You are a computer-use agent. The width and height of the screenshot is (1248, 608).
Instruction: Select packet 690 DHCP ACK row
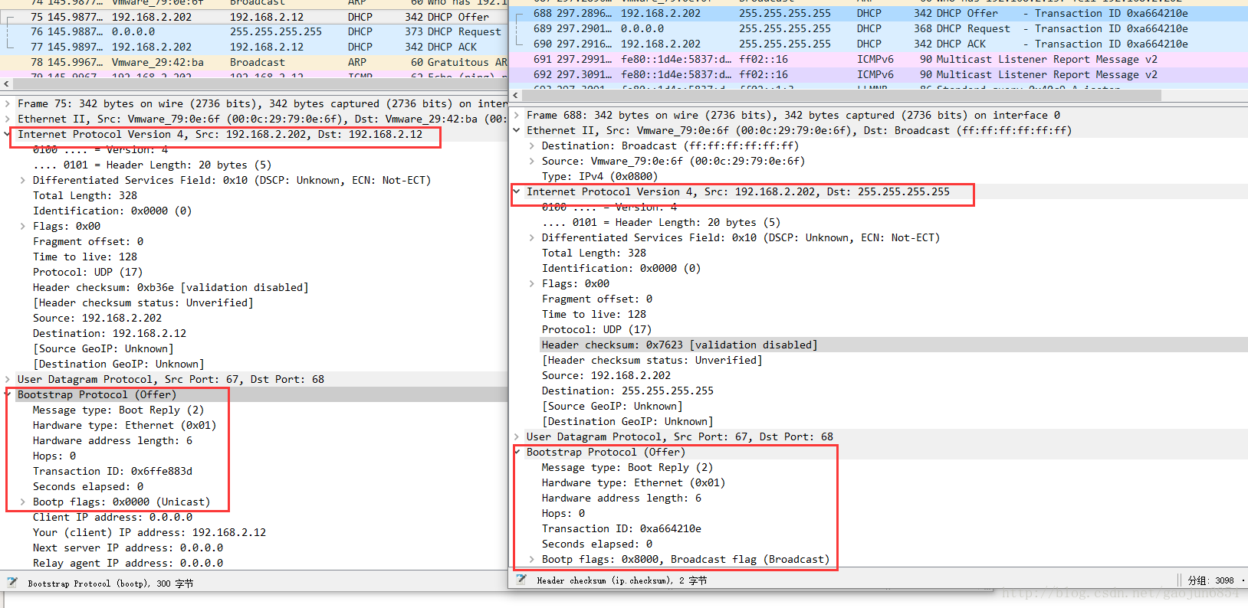pos(879,44)
